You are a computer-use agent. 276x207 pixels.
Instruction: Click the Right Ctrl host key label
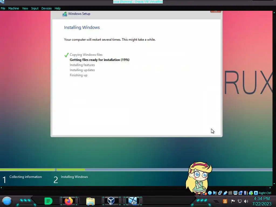pyautogui.click(x=265, y=193)
